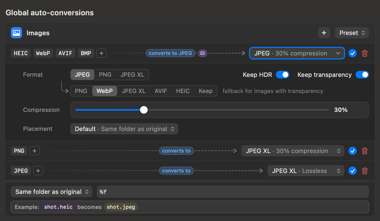Click the JPEG source tag in third rule
The height and width of the screenshot is (221, 380).
[21, 171]
